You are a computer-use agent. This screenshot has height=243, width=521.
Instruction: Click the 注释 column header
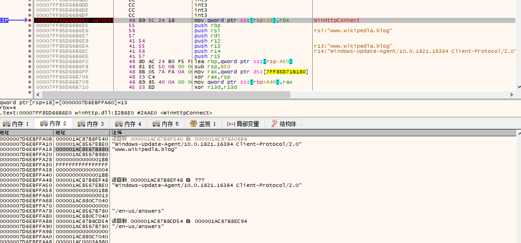click(116, 133)
